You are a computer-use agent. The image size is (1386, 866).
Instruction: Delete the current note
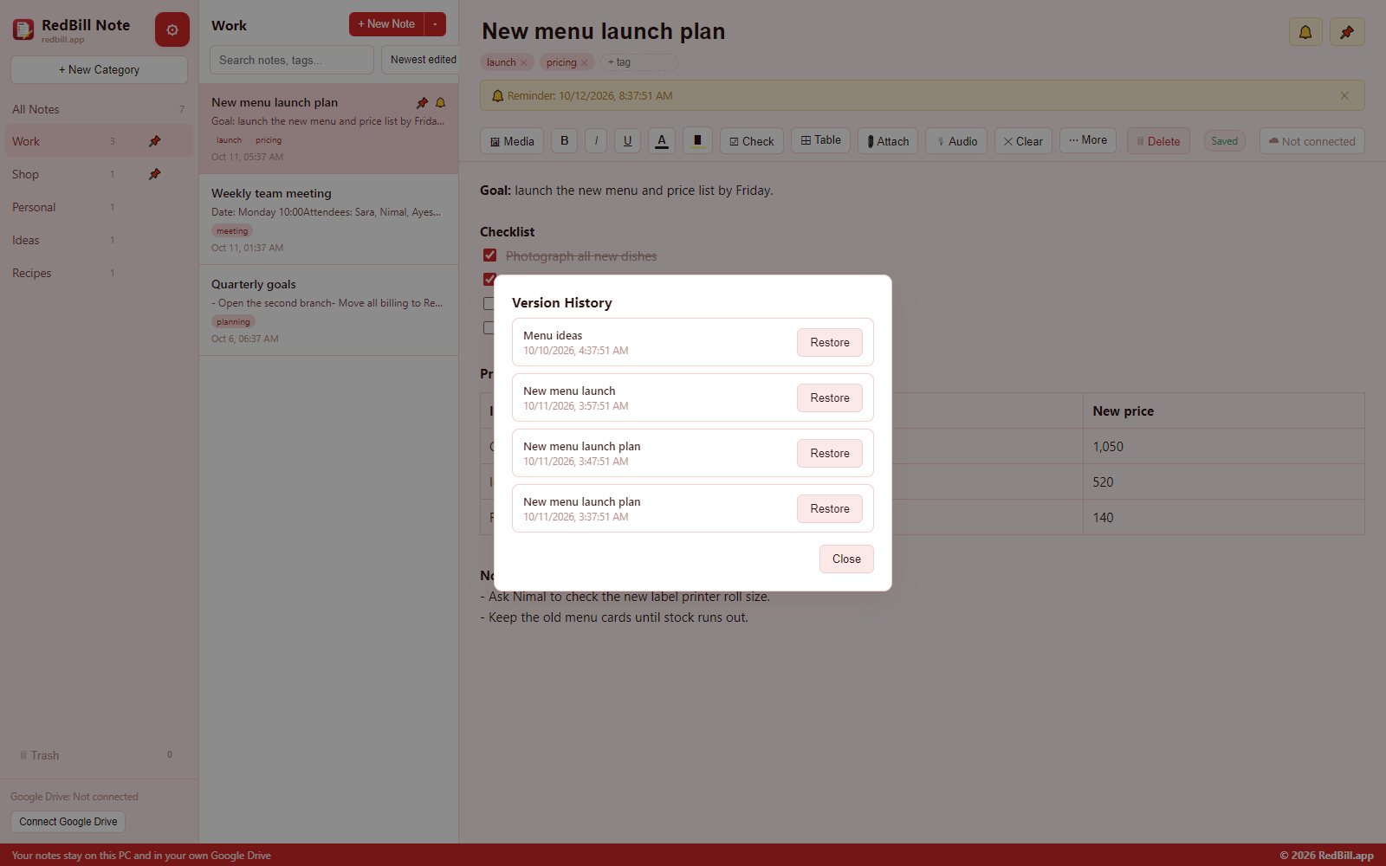click(x=1158, y=141)
